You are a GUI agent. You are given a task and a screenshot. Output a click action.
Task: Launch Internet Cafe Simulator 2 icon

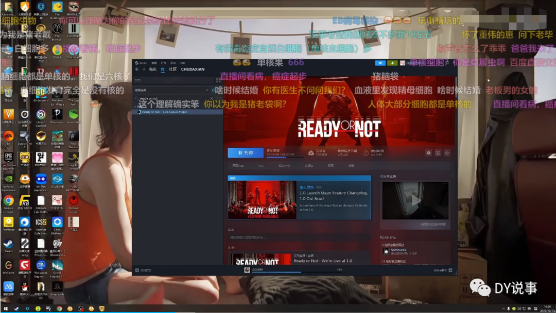tap(41, 225)
